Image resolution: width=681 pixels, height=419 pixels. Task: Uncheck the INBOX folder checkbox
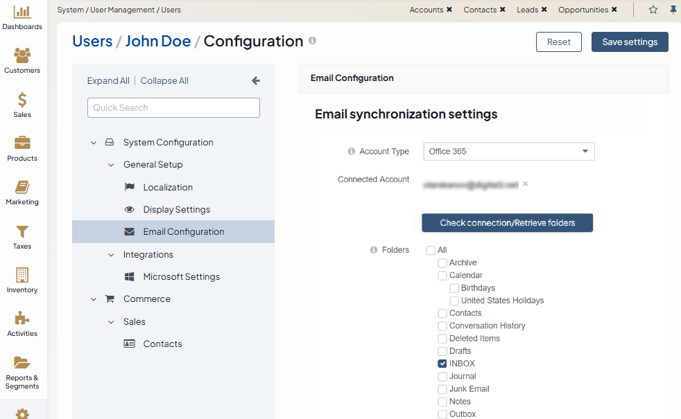tap(442, 364)
